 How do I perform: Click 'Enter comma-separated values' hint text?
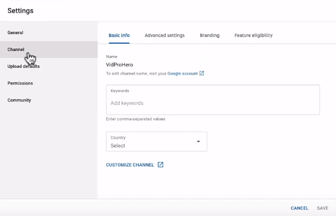[x=135, y=119]
